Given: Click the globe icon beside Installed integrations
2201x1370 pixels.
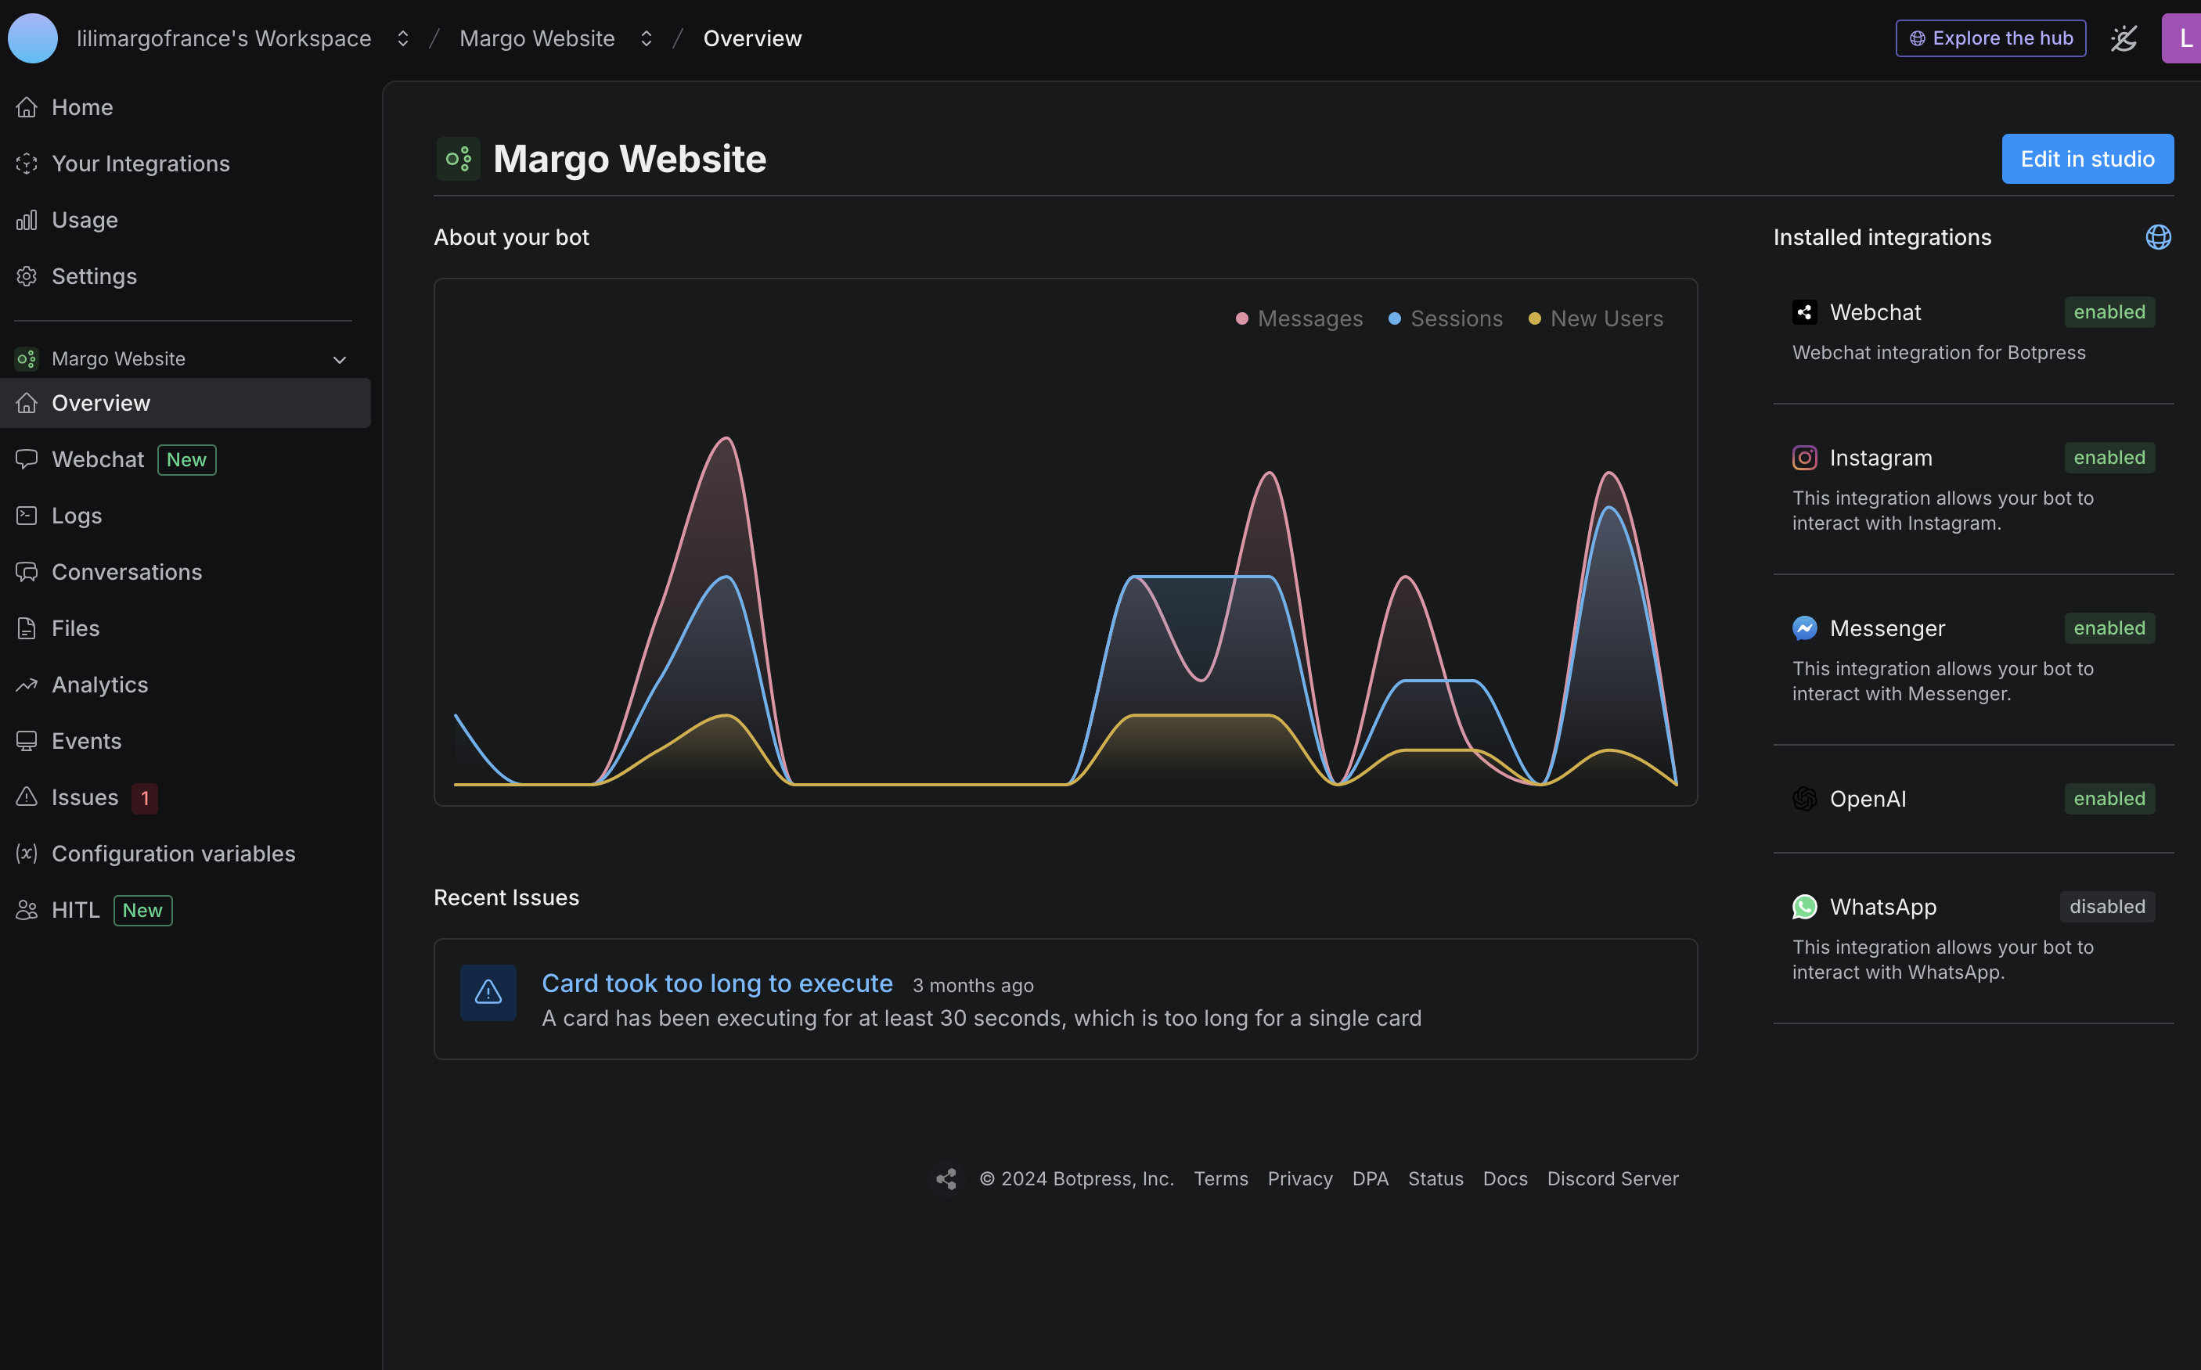Looking at the screenshot, I should [2159, 237].
